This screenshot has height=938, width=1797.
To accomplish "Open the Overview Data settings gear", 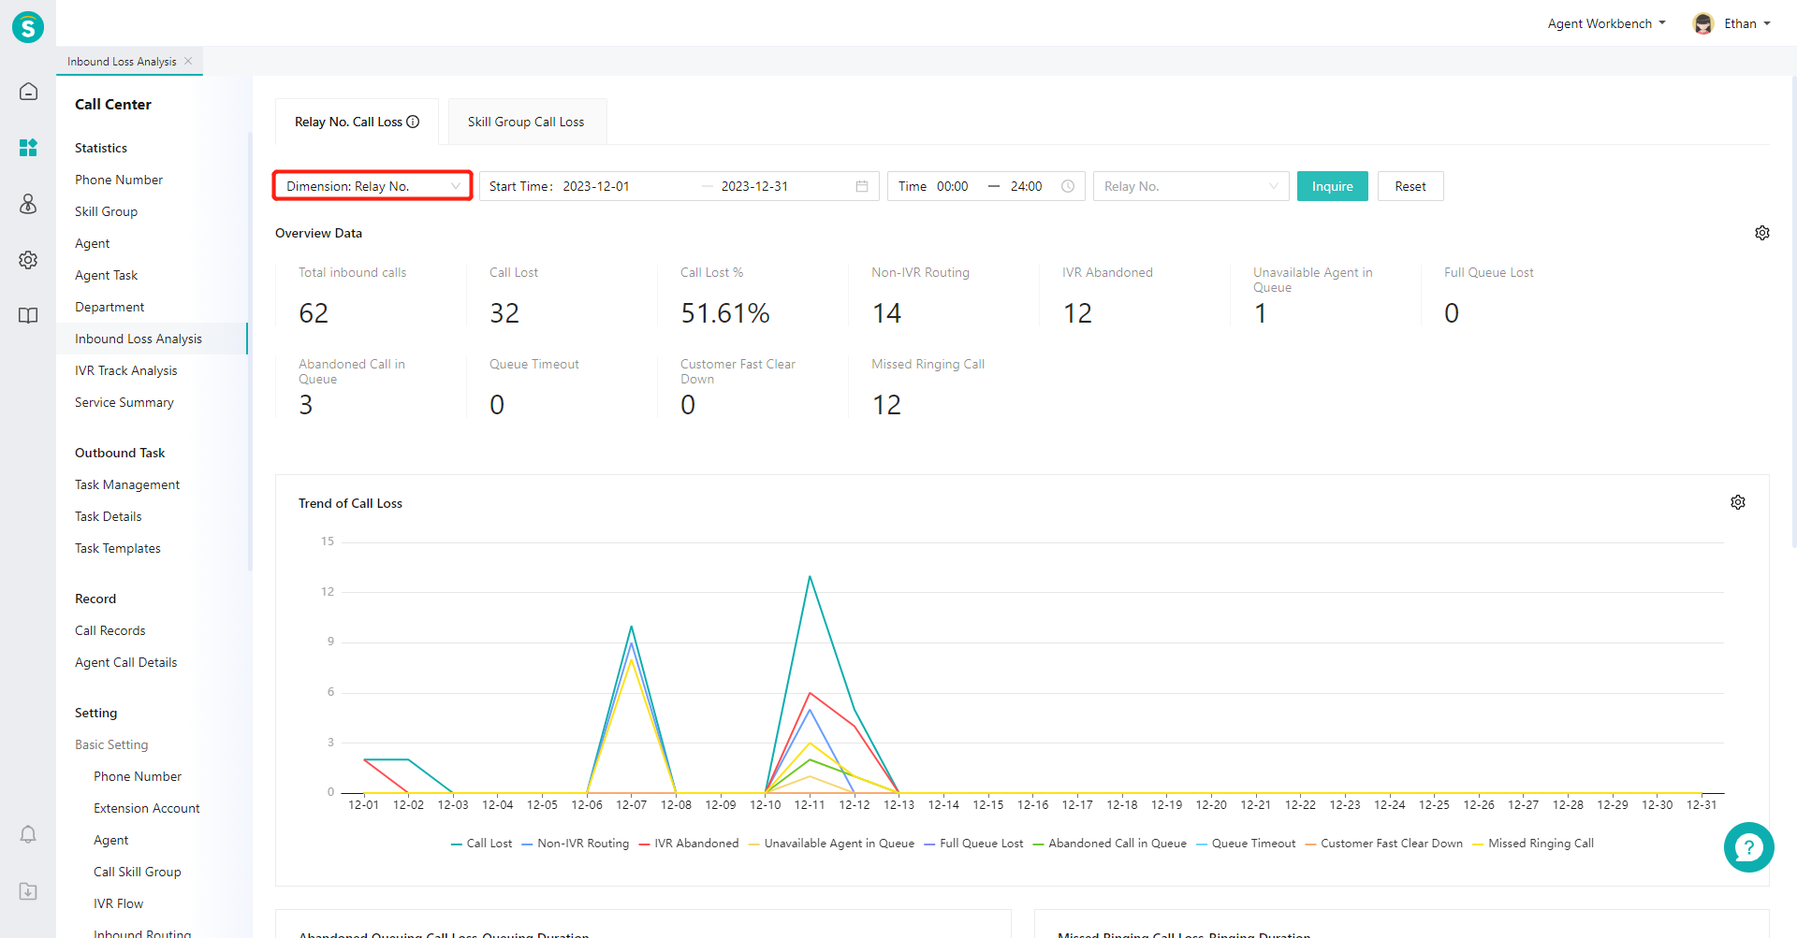I will [x=1762, y=233].
